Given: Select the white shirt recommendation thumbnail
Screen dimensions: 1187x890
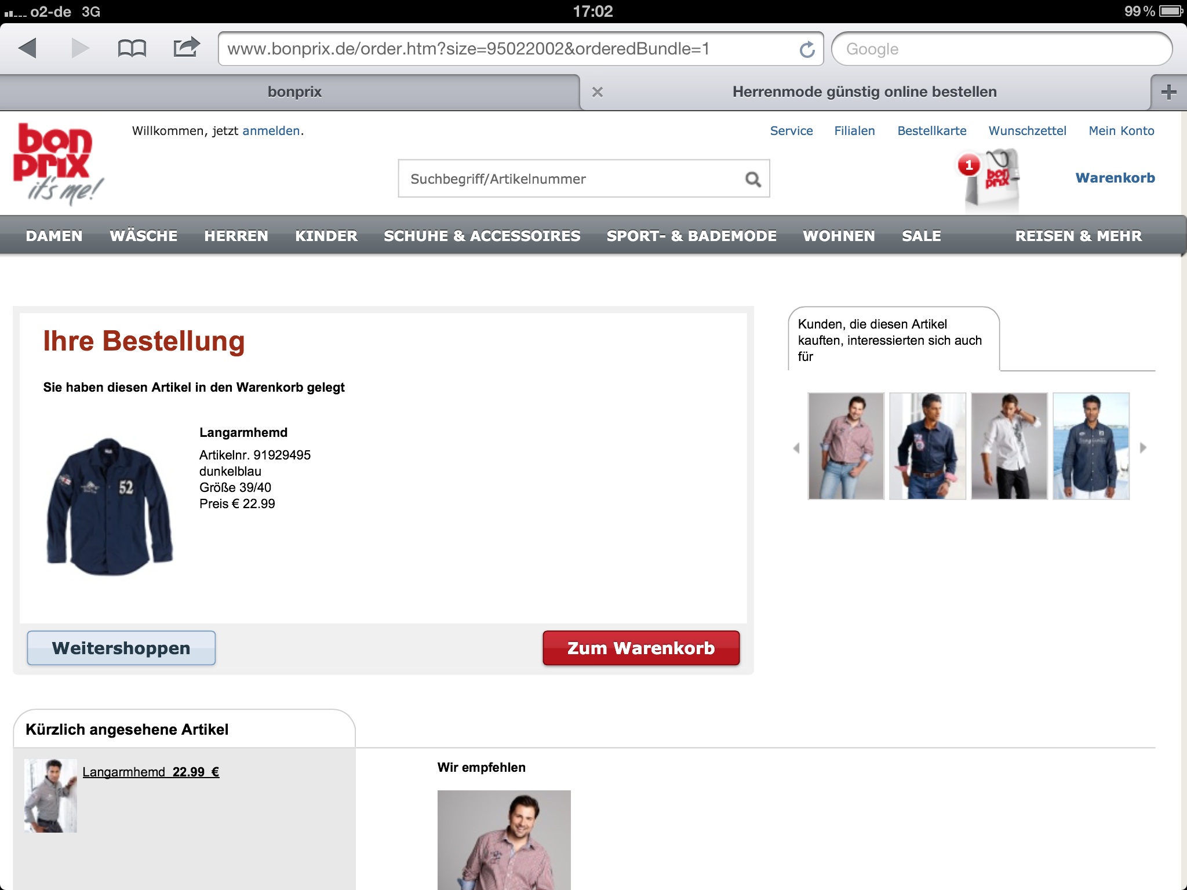Looking at the screenshot, I should tap(1009, 446).
